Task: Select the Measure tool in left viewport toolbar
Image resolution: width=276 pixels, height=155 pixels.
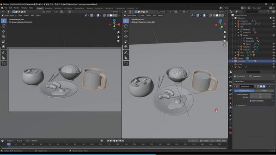Action: coord(3,57)
